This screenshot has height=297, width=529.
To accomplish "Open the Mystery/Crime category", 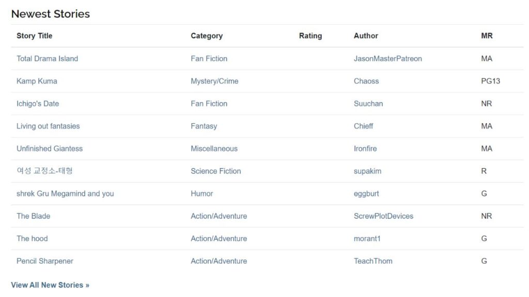I will [x=214, y=81].
